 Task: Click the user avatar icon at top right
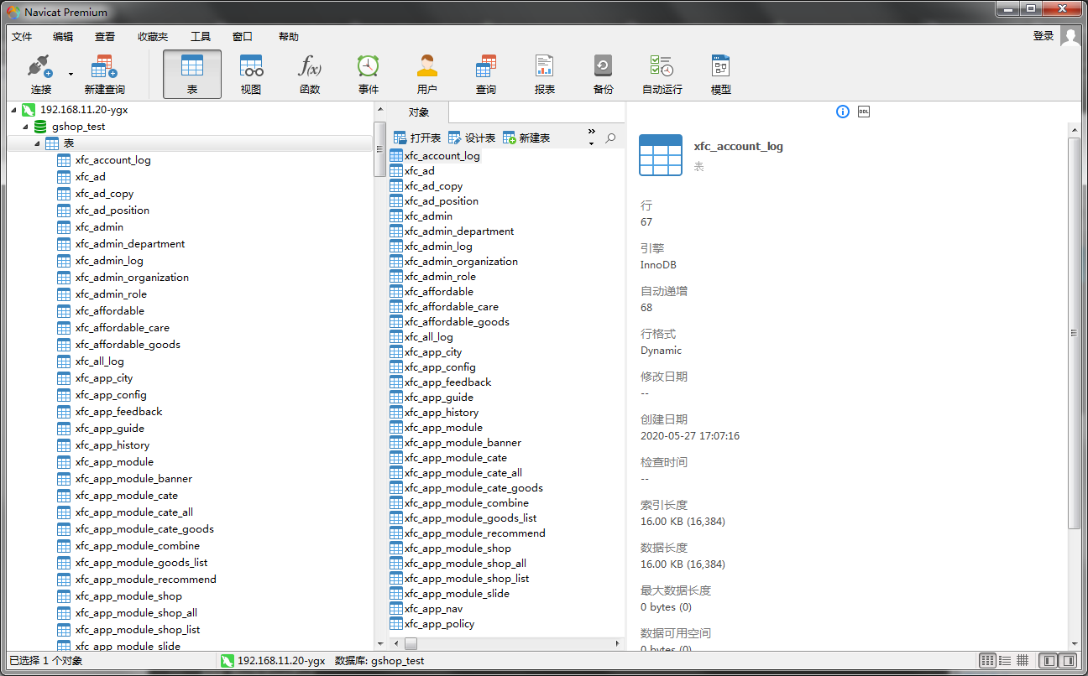pos(1070,36)
